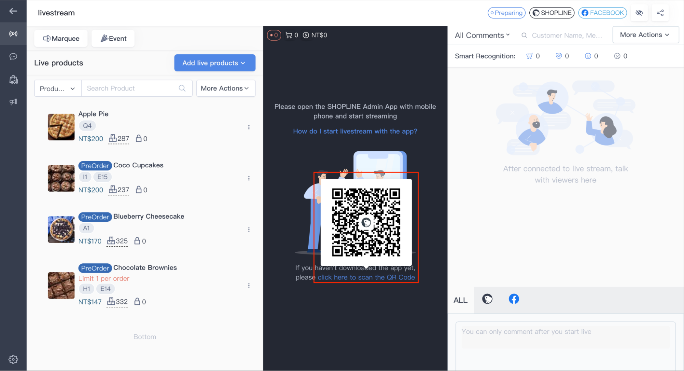Open How do I start livestream link

pos(355,131)
